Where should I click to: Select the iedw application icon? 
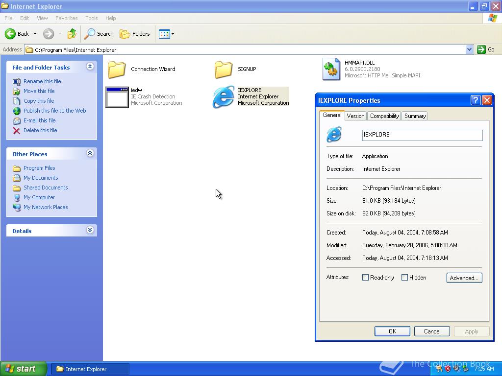[117, 97]
